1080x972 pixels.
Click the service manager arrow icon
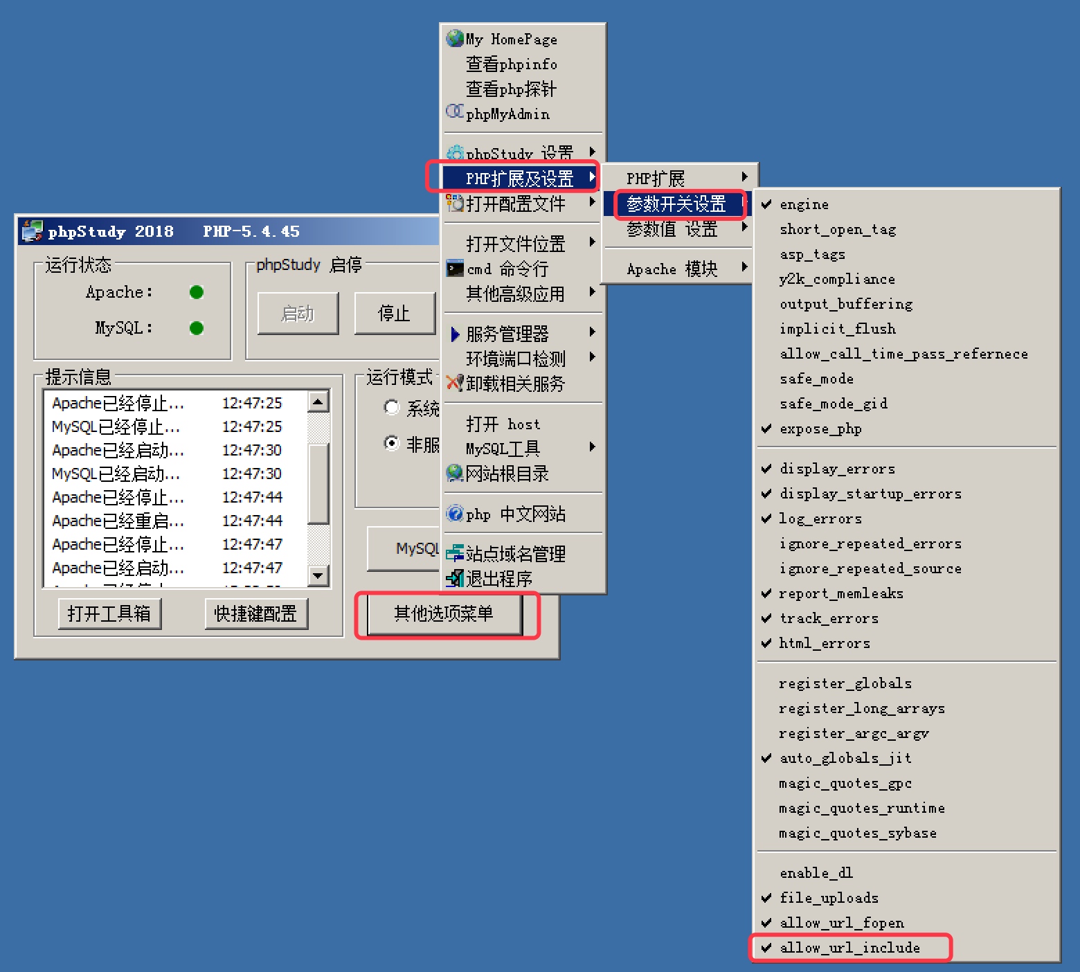tap(455, 334)
